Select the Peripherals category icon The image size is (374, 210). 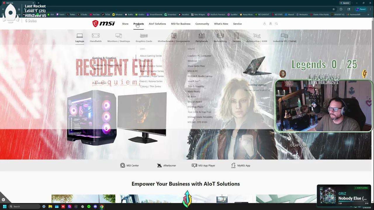pyautogui.click(x=202, y=36)
